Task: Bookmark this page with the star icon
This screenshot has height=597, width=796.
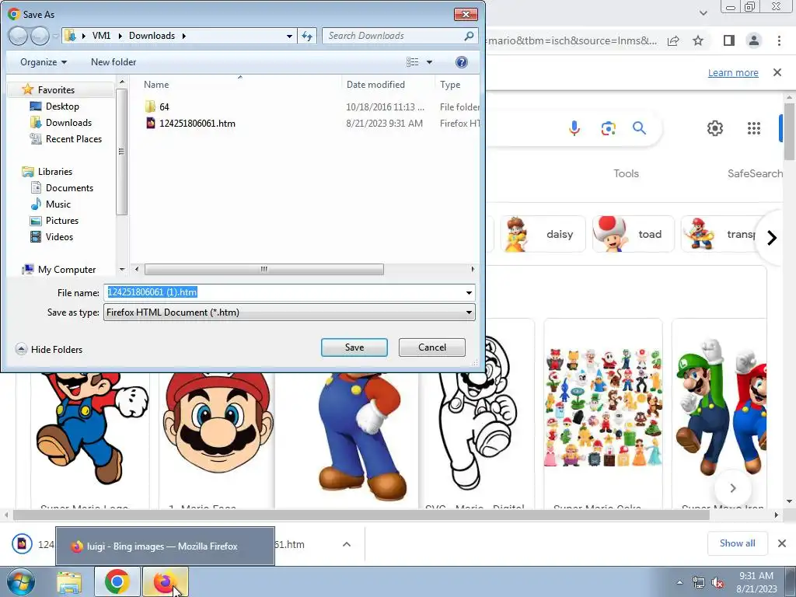Action: coord(698,40)
